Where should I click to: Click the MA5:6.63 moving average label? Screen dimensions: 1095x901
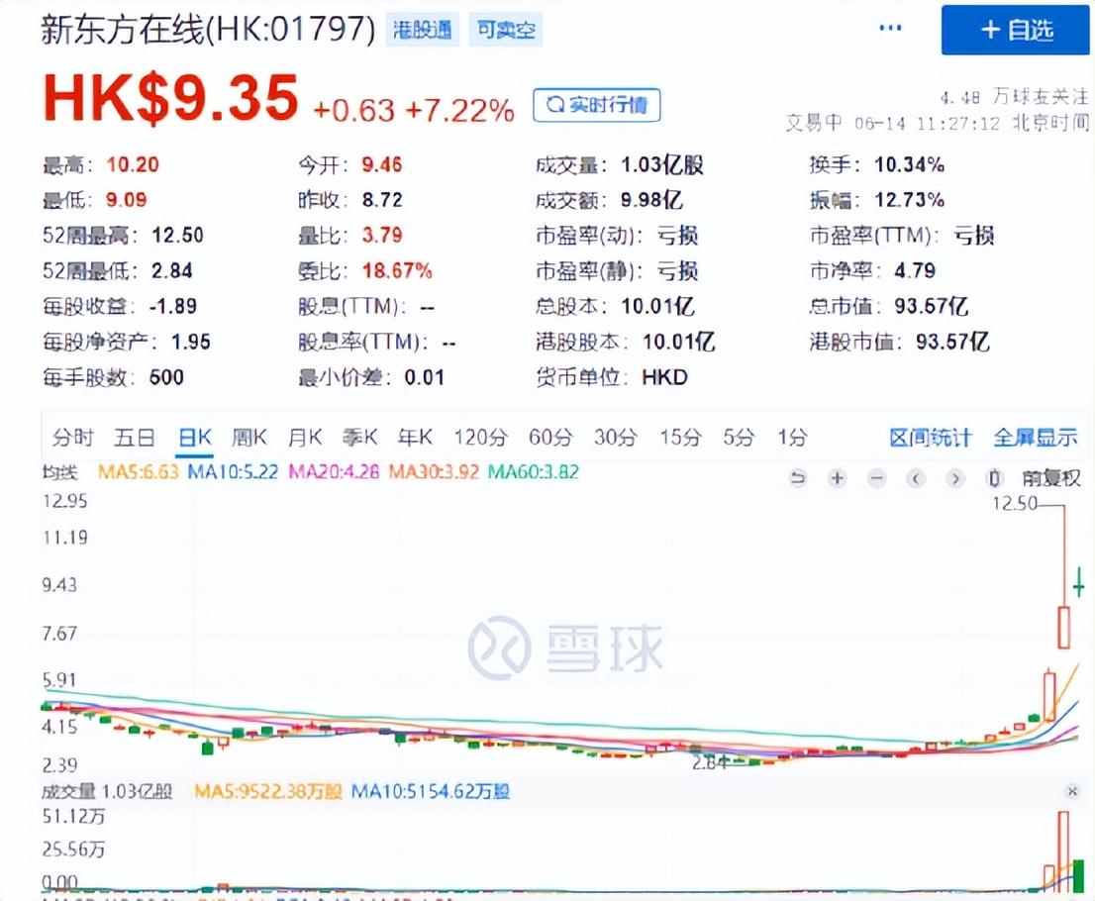click(139, 472)
